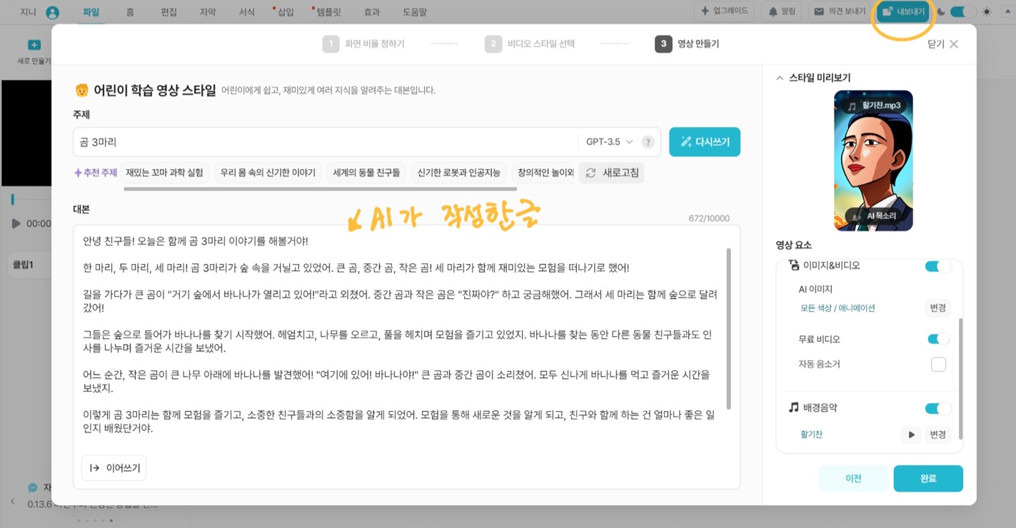The image size is (1016, 528).
Task: Toggle the 이미지&비디오 switch
Action: pyautogui.click(x=938, y=266)
